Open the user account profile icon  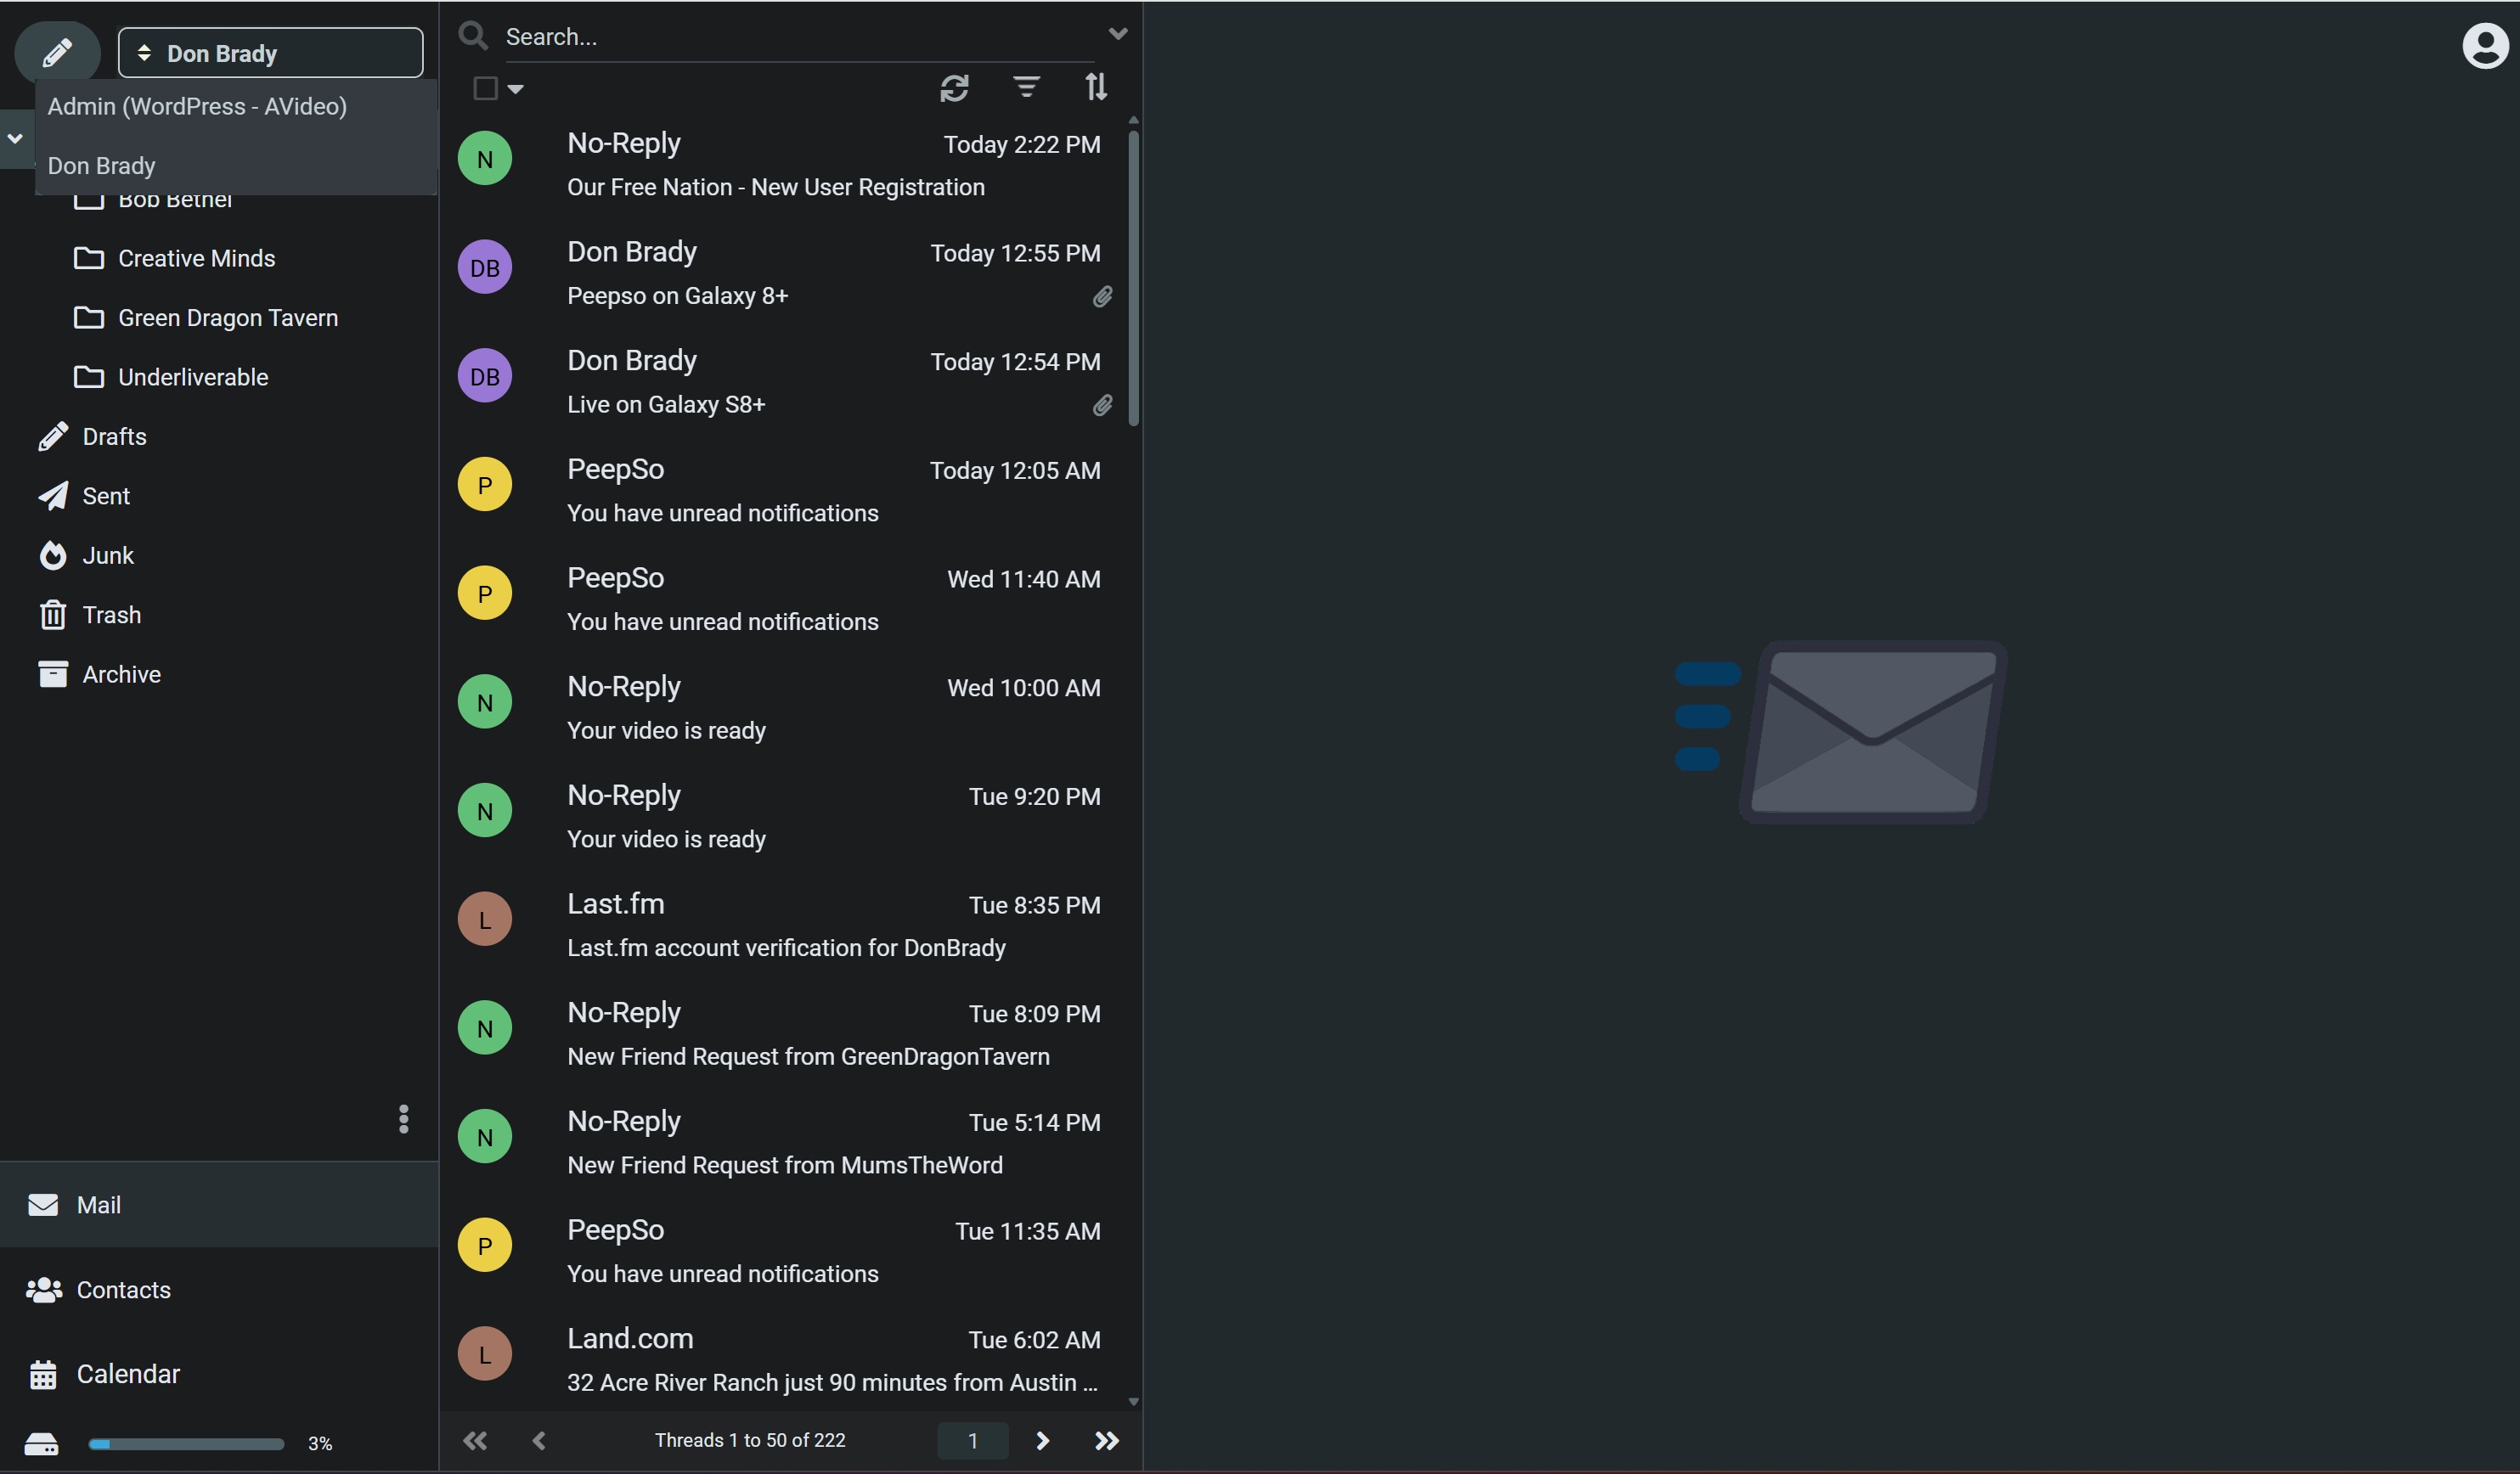2484,46
